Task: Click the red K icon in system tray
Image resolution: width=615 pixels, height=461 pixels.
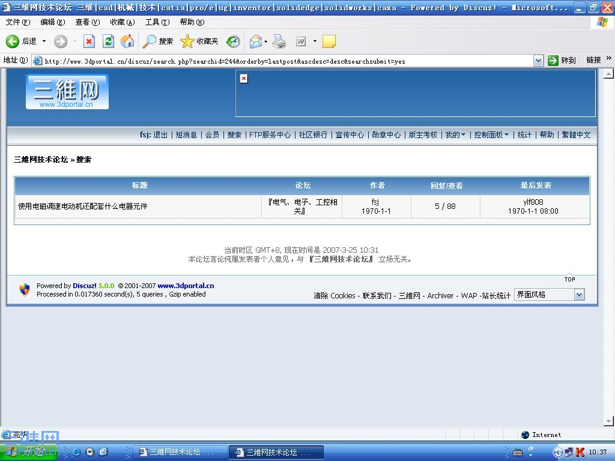Action: [580, 452]
